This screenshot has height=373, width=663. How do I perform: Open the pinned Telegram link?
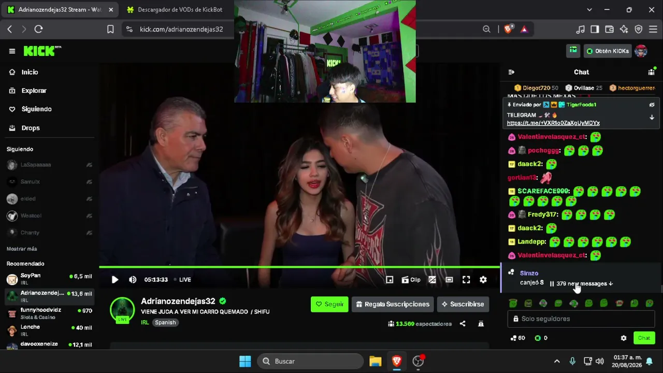point(553,123)
